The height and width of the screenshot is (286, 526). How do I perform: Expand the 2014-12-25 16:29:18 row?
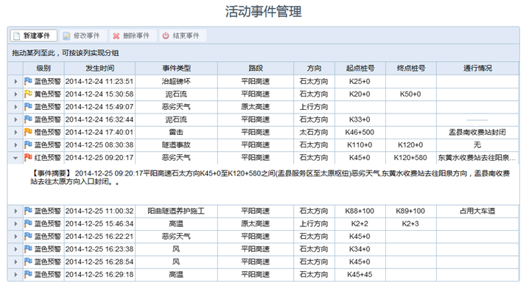point(15,275)
